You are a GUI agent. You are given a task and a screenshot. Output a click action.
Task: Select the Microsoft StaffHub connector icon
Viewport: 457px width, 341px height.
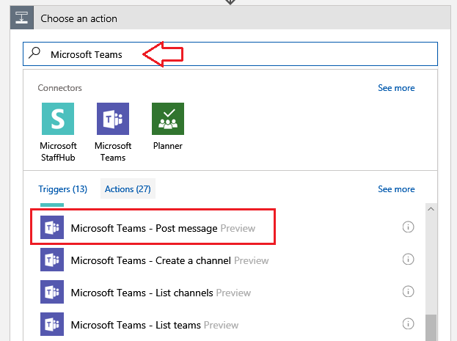pos(58,119)
